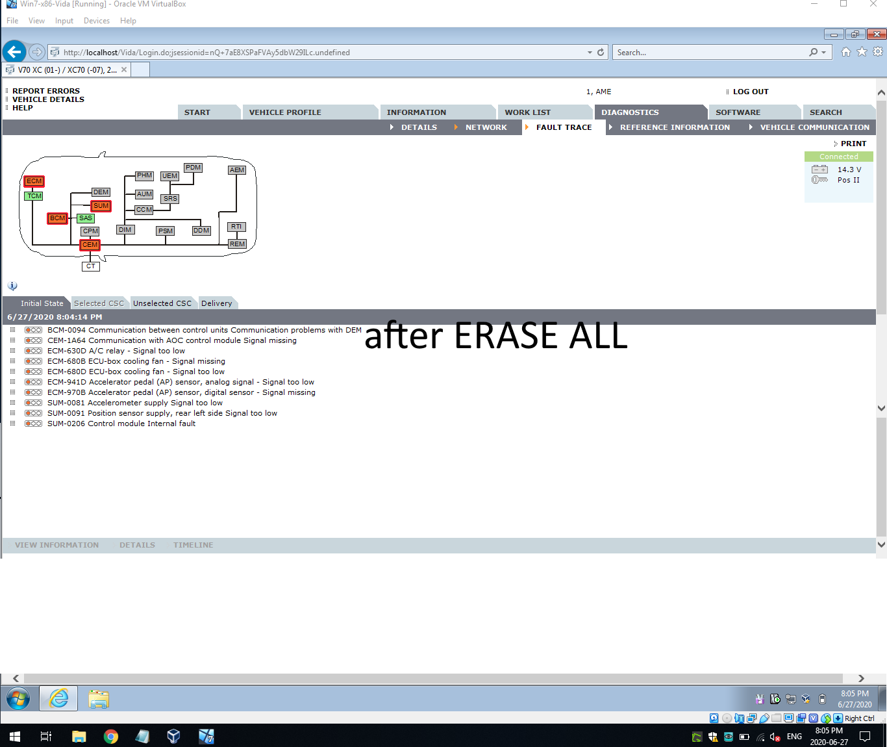Open the Selected CSC tab
This screenshot has width=887, height=747.
click(x=99, y=303)
